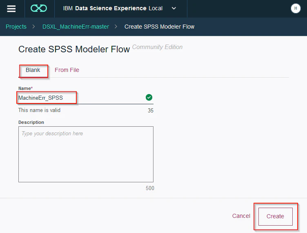This screenshot has height=233, width=307.
Task: Click the 500 character counter for Description
Action: tap(150, 188)
